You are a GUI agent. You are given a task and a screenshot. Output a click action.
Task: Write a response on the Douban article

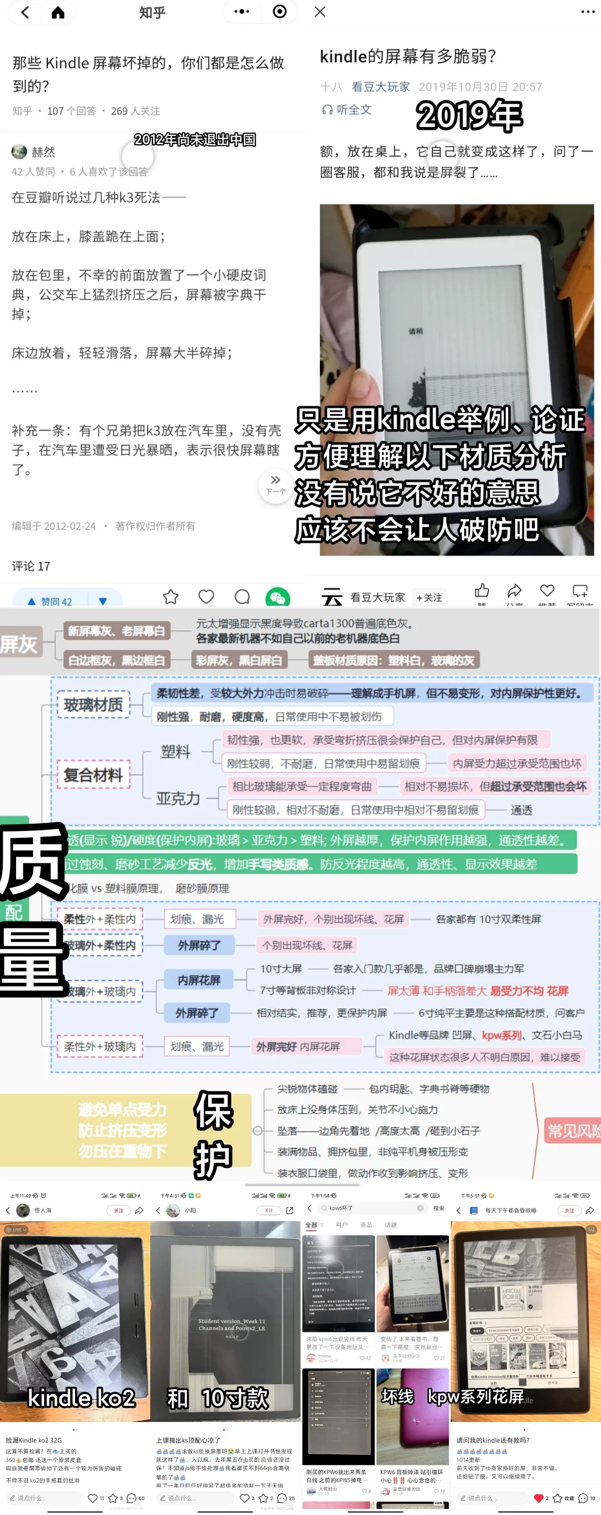pyautogui.click(x=580, y=591)
